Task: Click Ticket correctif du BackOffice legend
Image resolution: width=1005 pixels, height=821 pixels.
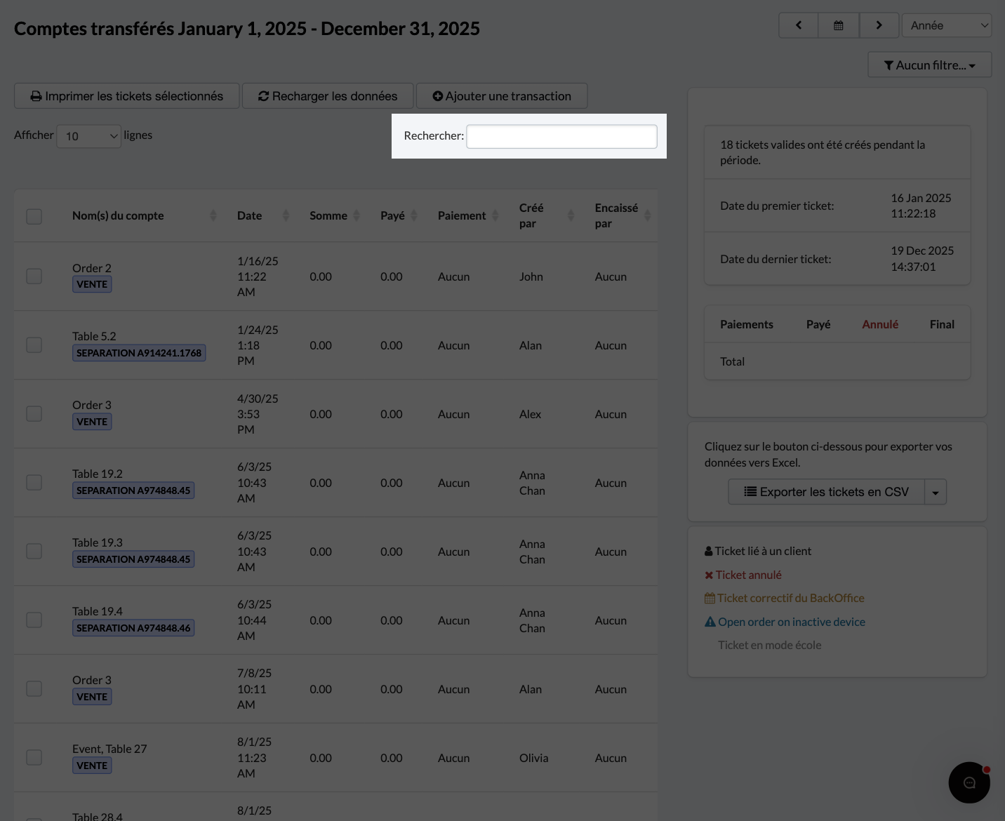Action: pyautogui.click(x=785, y=598)
